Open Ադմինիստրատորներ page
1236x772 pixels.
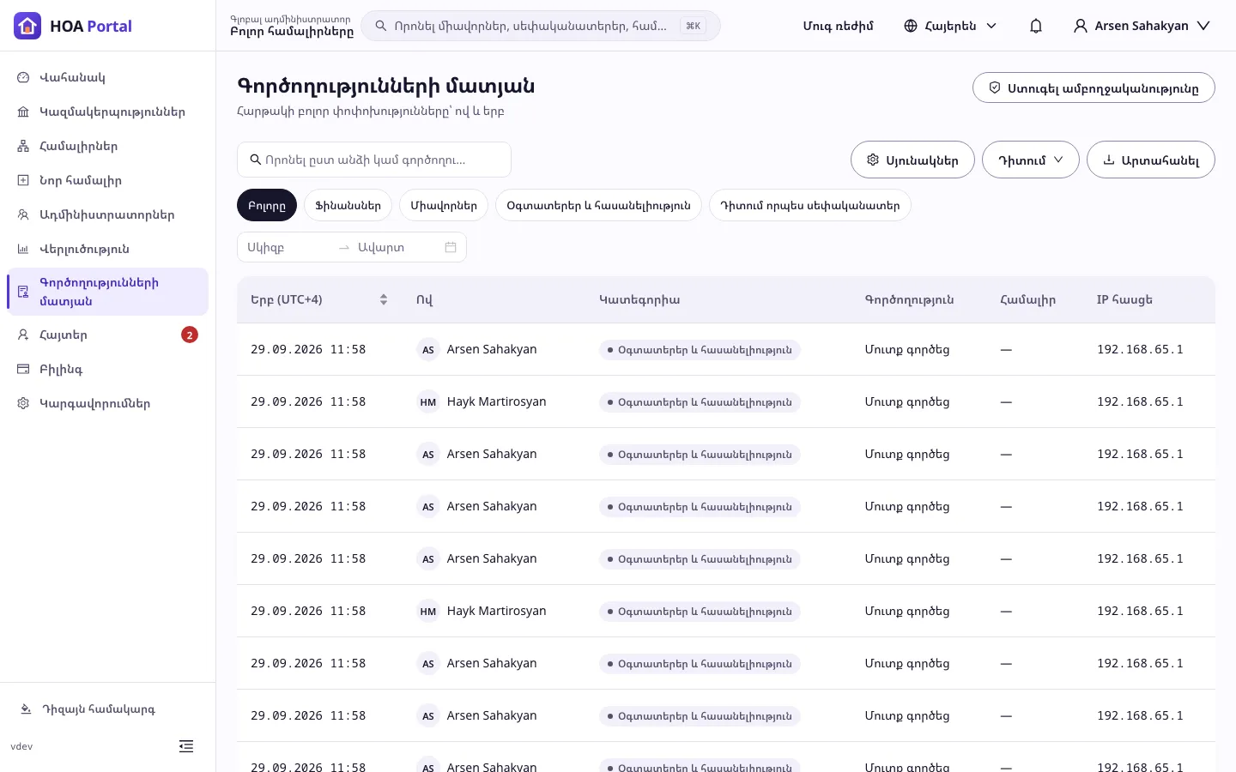coord(107,214)
